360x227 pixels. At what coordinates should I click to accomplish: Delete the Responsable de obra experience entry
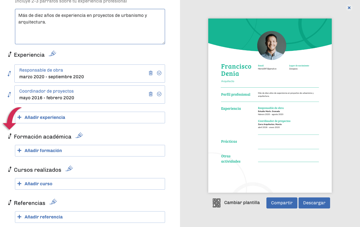(x=151, y=73)
